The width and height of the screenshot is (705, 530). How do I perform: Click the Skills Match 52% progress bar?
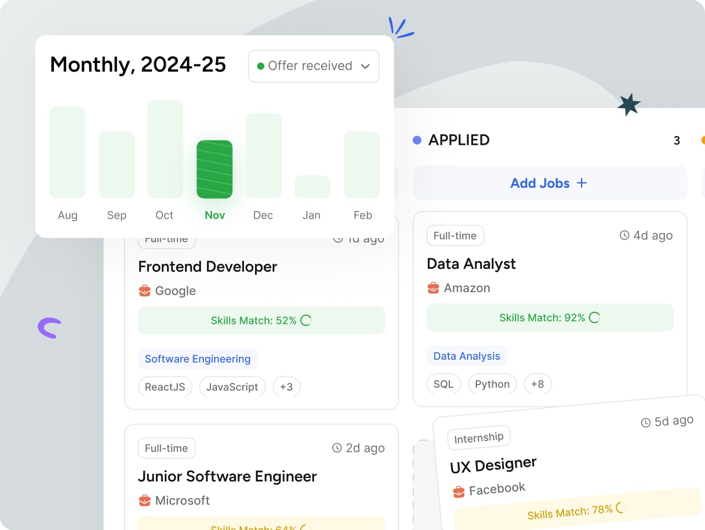[261, 320]
